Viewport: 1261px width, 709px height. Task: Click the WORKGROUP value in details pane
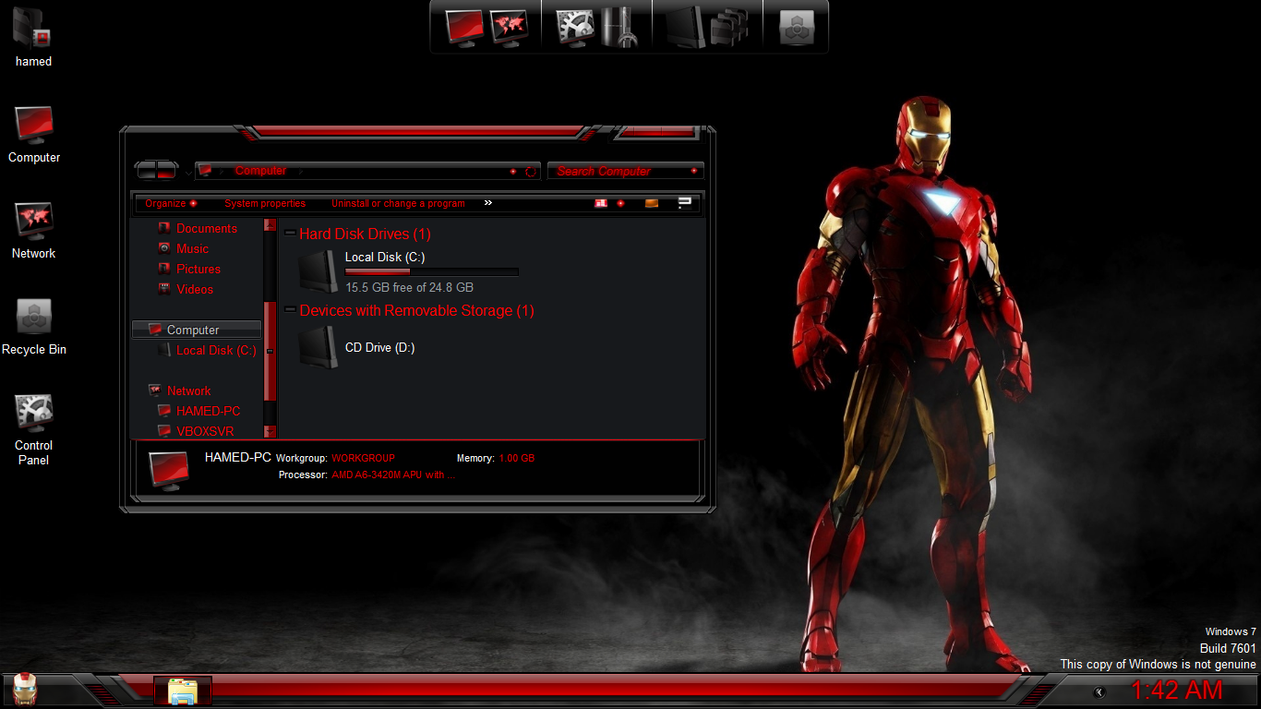click(363, 458)
